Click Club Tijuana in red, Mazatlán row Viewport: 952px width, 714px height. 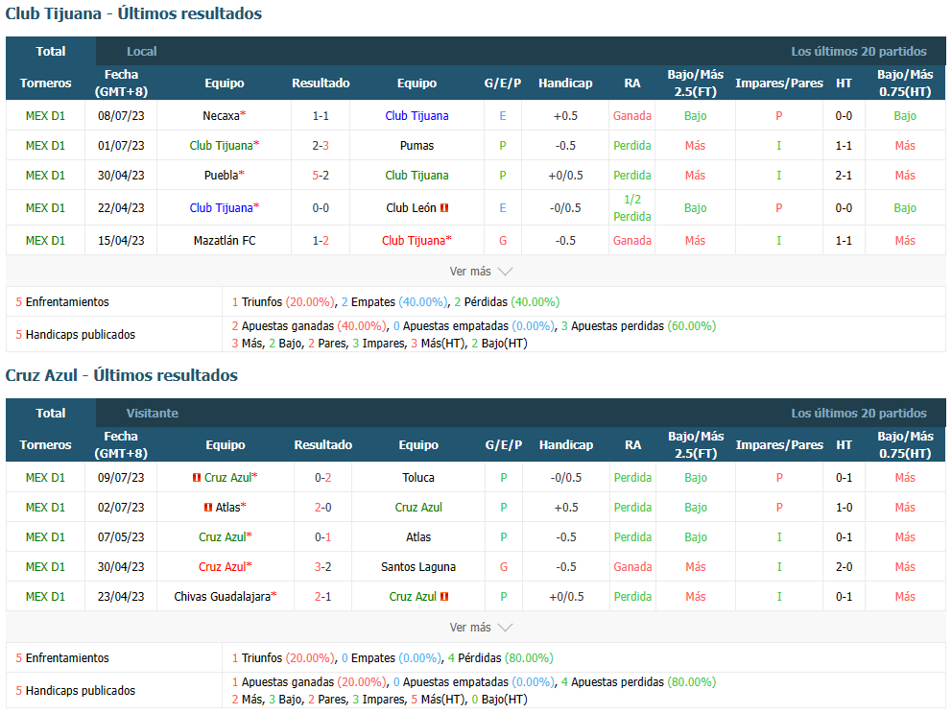(x=414, y=241)
